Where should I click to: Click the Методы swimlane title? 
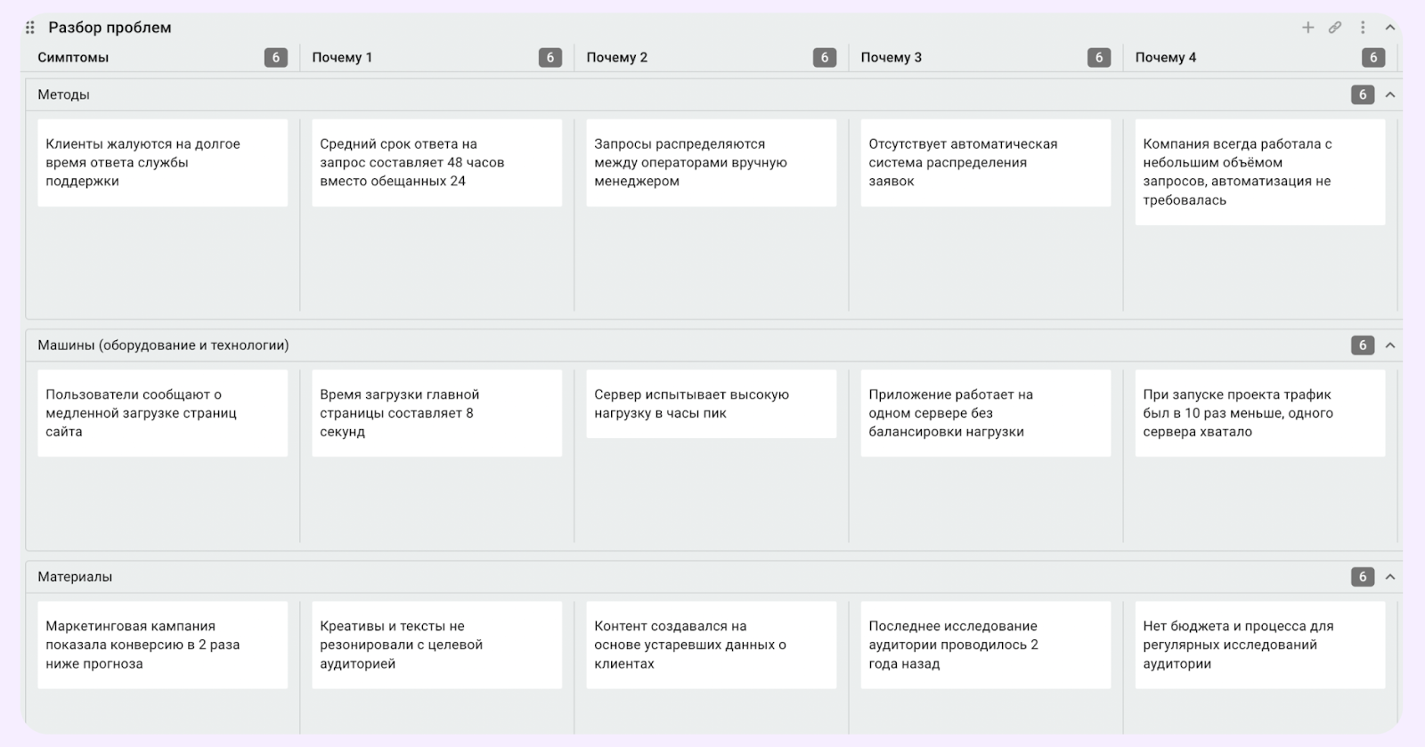coord(63,94)
